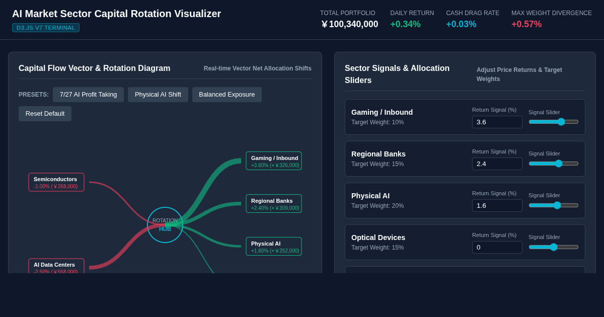Click the Optical Devices card title
Screen dimensions: 604x317
click(378, 237)
